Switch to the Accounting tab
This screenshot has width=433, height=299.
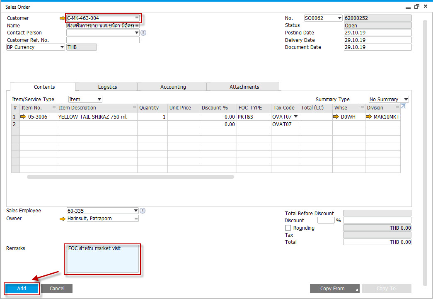pyautogui.click(x=173, y=87)
